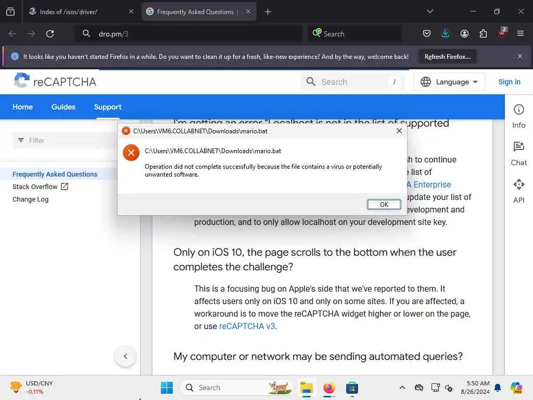533x400 pixels.
Task: Click 'Refresh Firefox...' button
Action: click(x=447, y=56)
